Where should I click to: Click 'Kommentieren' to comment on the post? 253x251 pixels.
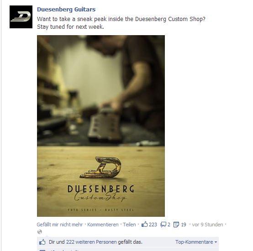tap(103, 225)
